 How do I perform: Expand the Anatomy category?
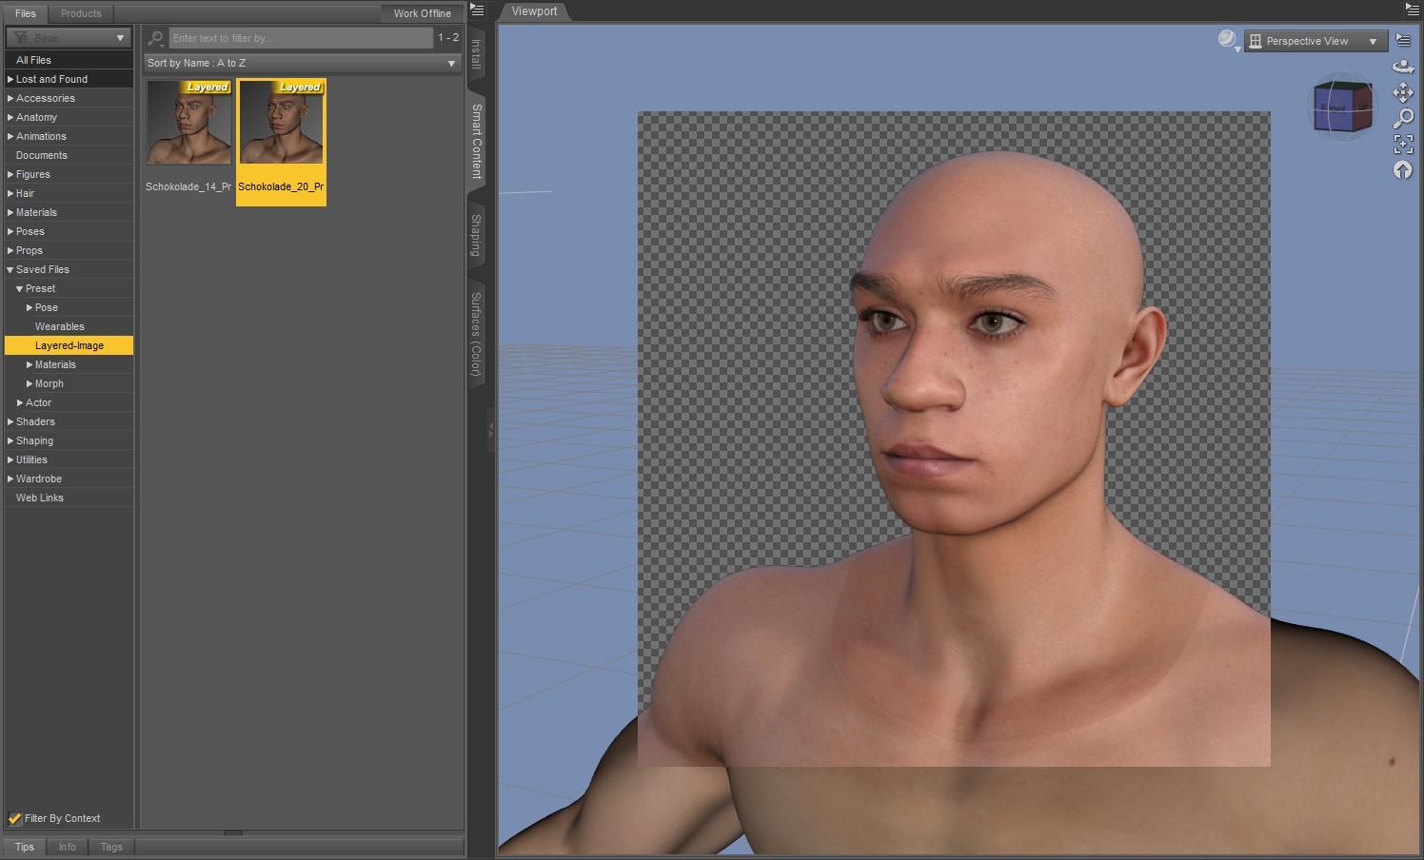pos(10,117)
